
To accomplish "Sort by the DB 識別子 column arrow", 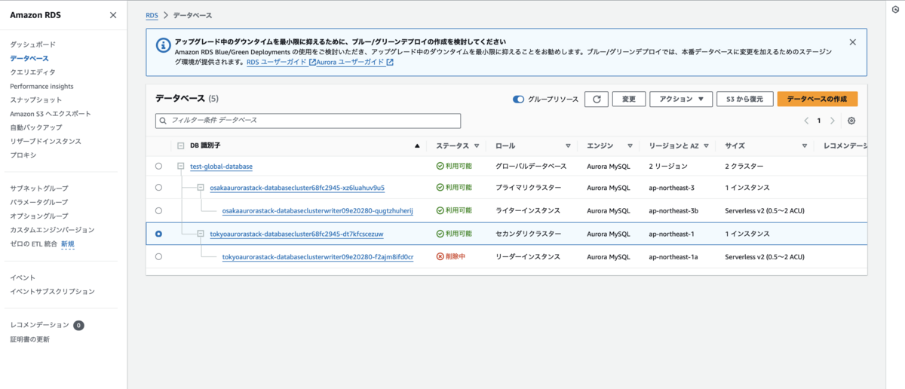I will click(x=417, y=145).
